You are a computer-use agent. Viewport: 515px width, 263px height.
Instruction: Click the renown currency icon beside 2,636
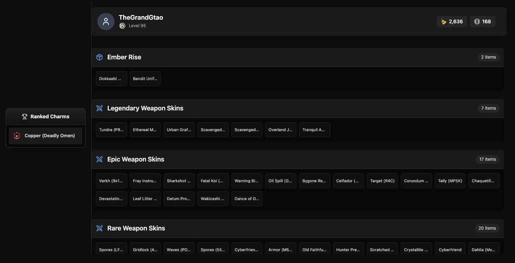pos(444,21)
